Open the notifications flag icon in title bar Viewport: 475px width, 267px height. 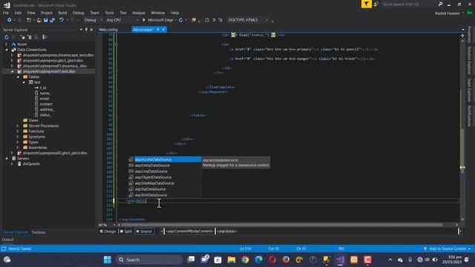(x=366, y=4)
